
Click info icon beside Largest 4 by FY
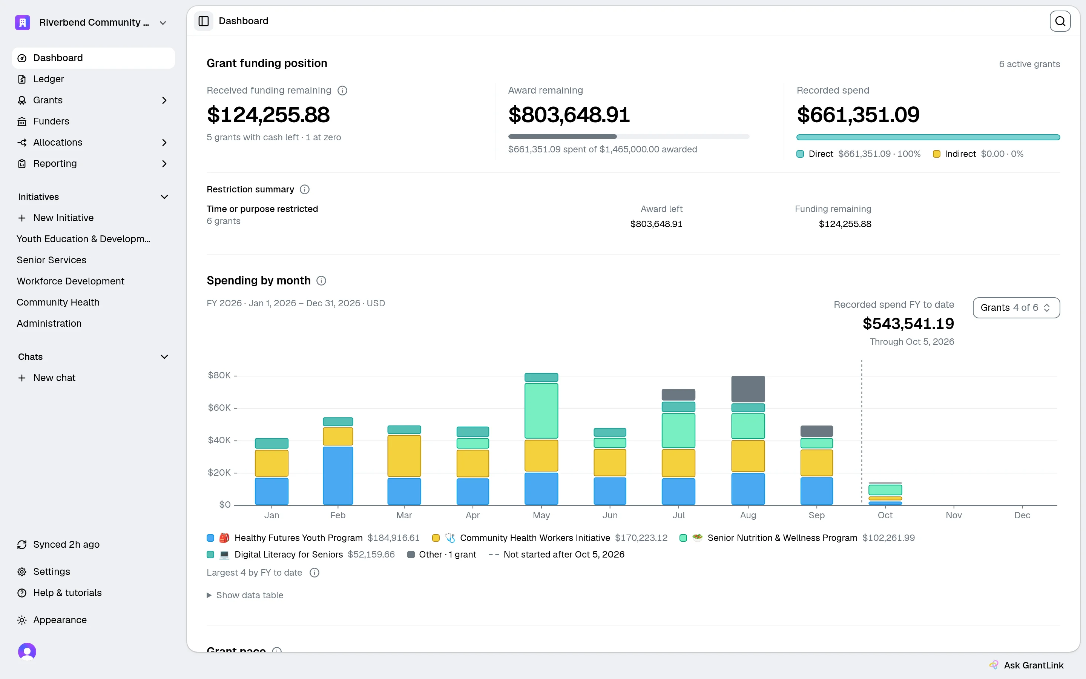coord(314,573)
